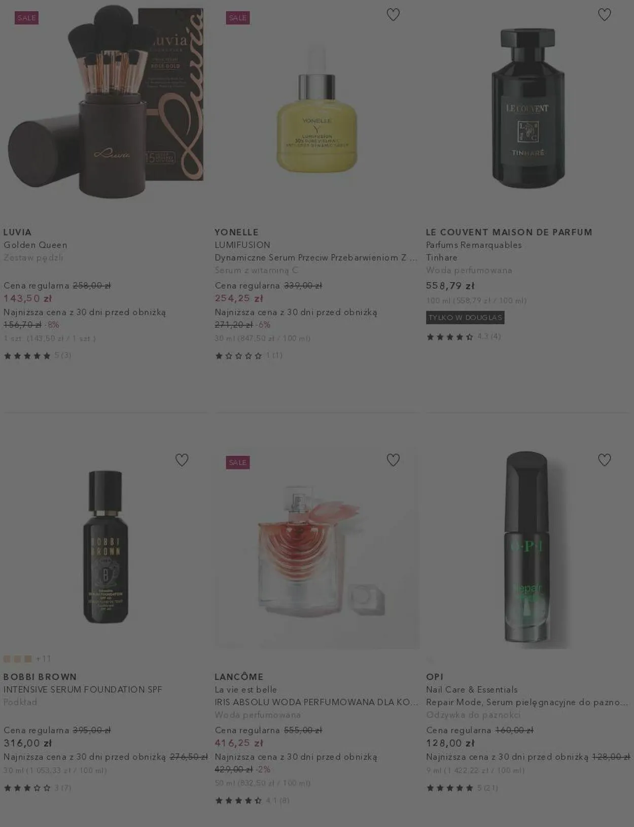Favorite the Bobbi Brown foundation with heart

(182, 460)
